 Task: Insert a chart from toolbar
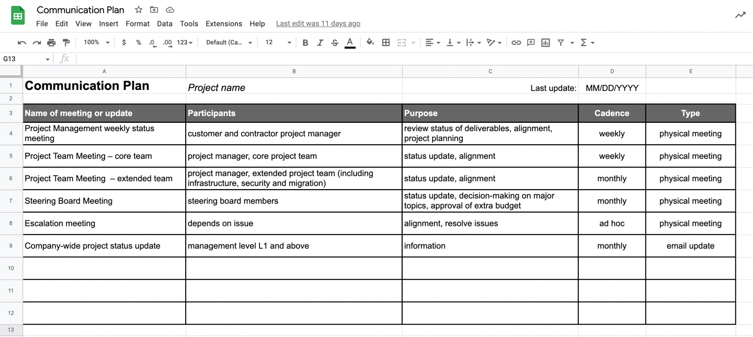click(x=545, y=43)
